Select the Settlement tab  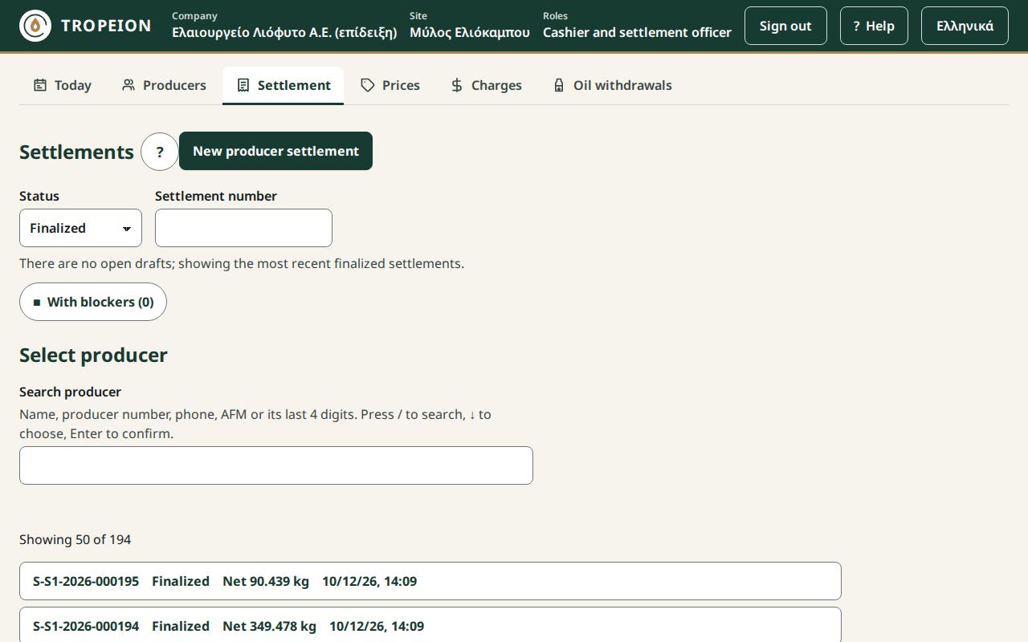(283, 85)
